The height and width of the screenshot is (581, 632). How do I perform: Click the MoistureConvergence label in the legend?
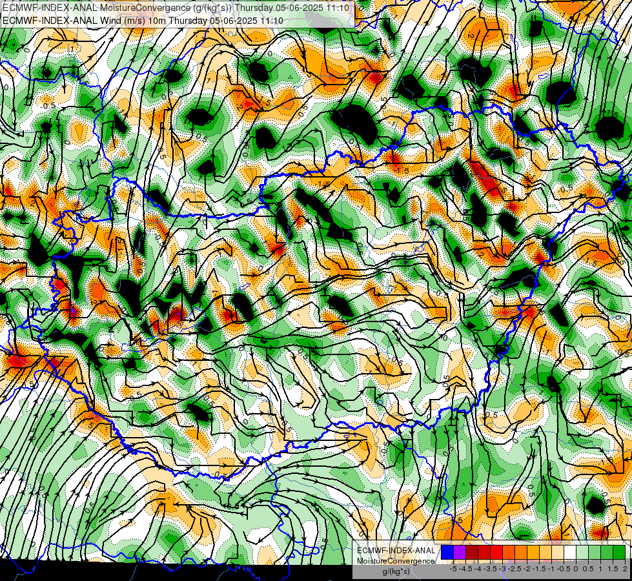[x=396, y=561]
